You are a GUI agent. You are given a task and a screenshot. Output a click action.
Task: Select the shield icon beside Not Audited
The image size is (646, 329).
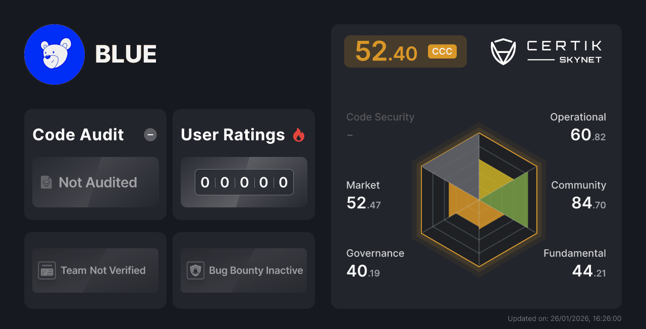pos(45,182)
